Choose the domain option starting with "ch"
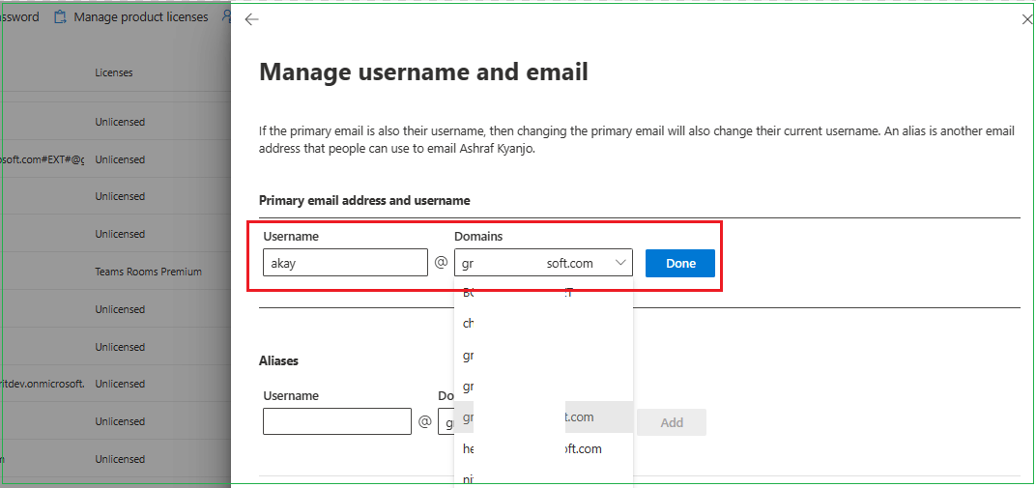1036x488 pixels. [x=543, y=325]
